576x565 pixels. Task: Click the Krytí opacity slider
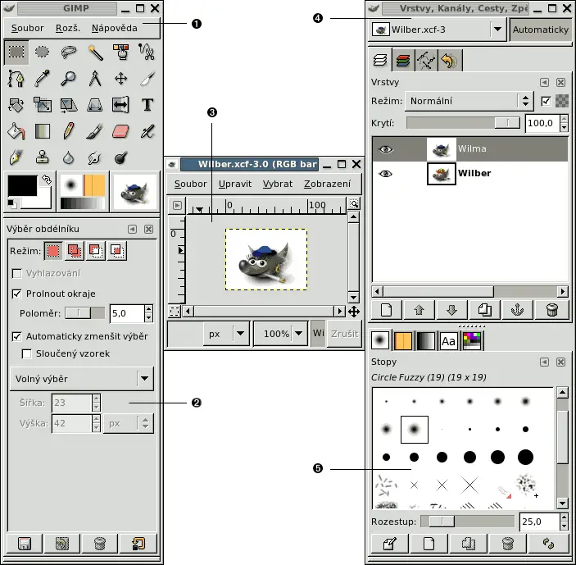(463, 123)
